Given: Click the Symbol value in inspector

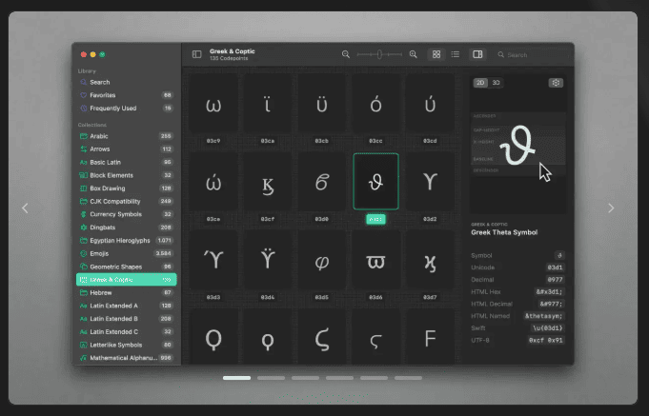Looking at the screenshot, I should (559, 255).
